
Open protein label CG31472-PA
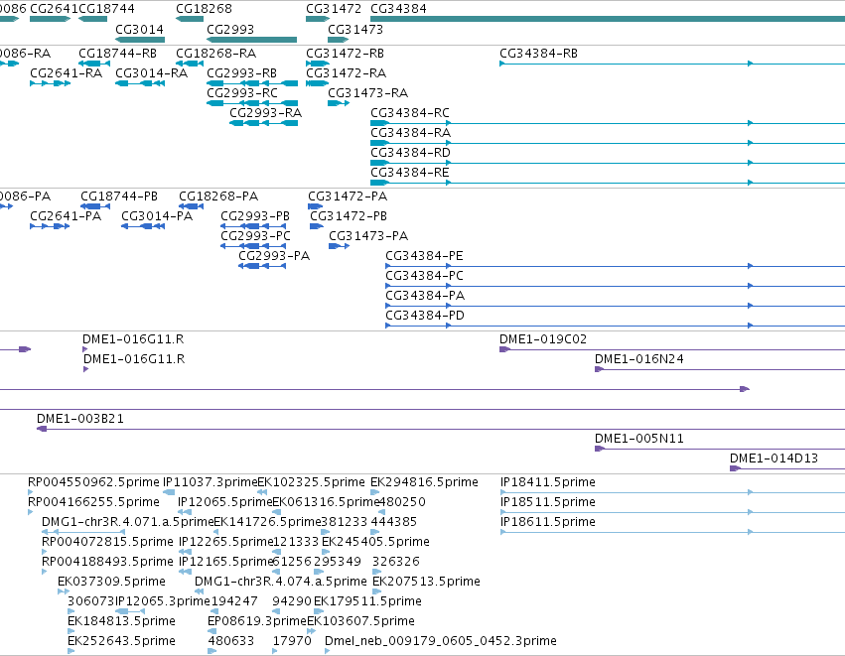tap(349, 197)
